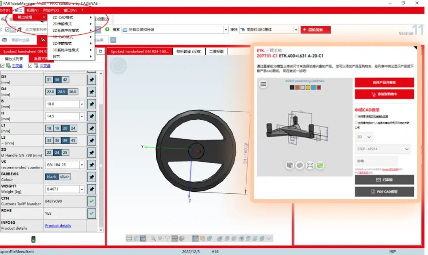Click the first red button in ETK panel
The image size is (428, 255).
tap(384, 83)
